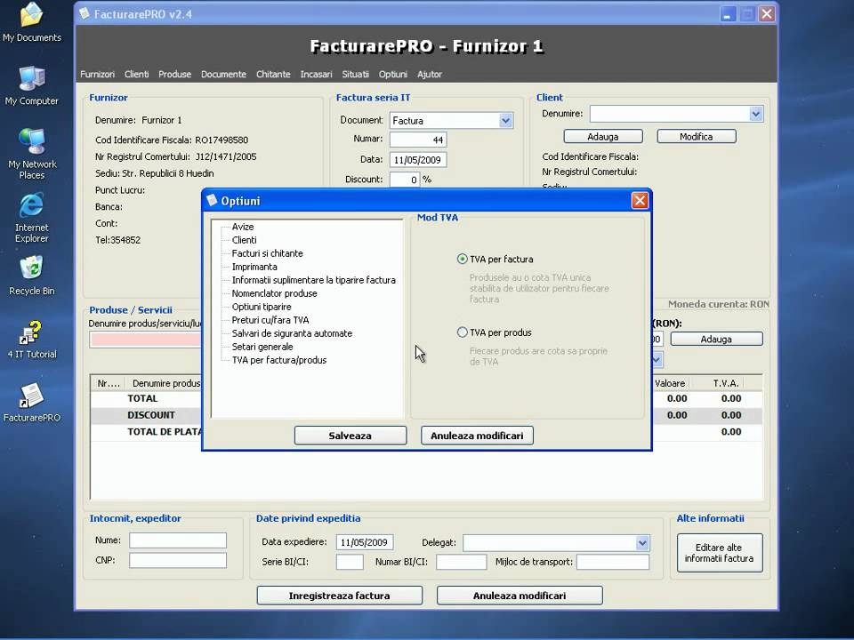Click Optiuni dialog title icon
This screenshot has width=854, height=640.
pyautogui.click(x=212, y=200)
